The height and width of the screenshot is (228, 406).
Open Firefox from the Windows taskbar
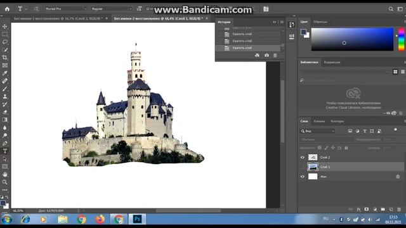pyautogui.click(x=100, y=219)
